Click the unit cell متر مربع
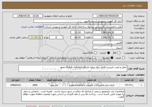This screenshot has width=152, height=107. point(54,85)
